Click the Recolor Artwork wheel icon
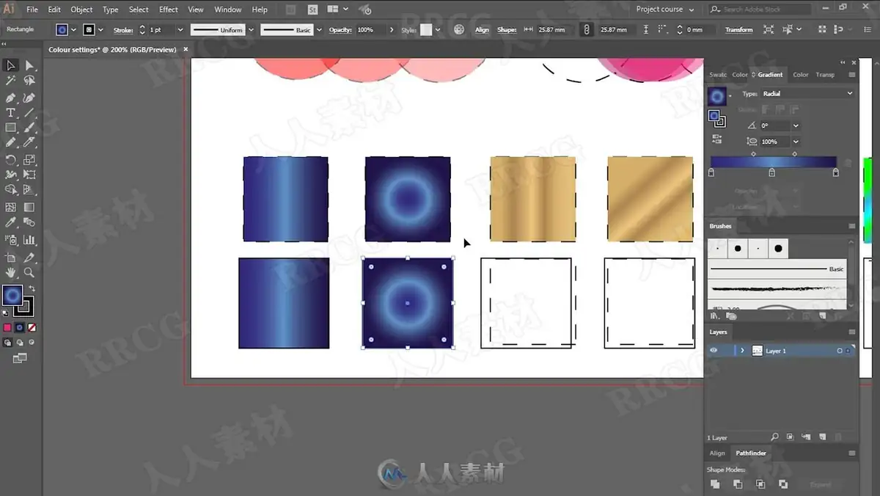880x496 pixels. coord(459,29)
